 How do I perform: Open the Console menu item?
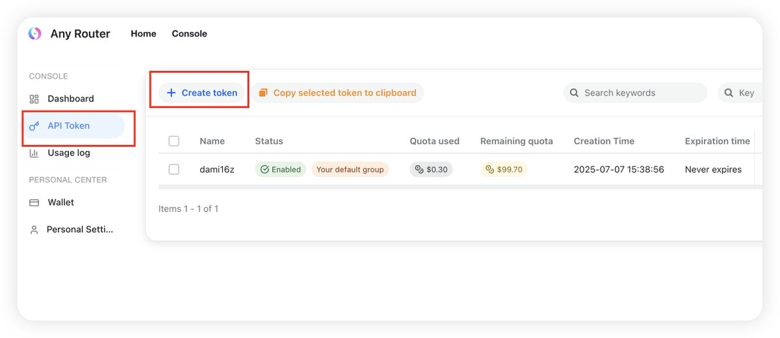coord(189,34)
